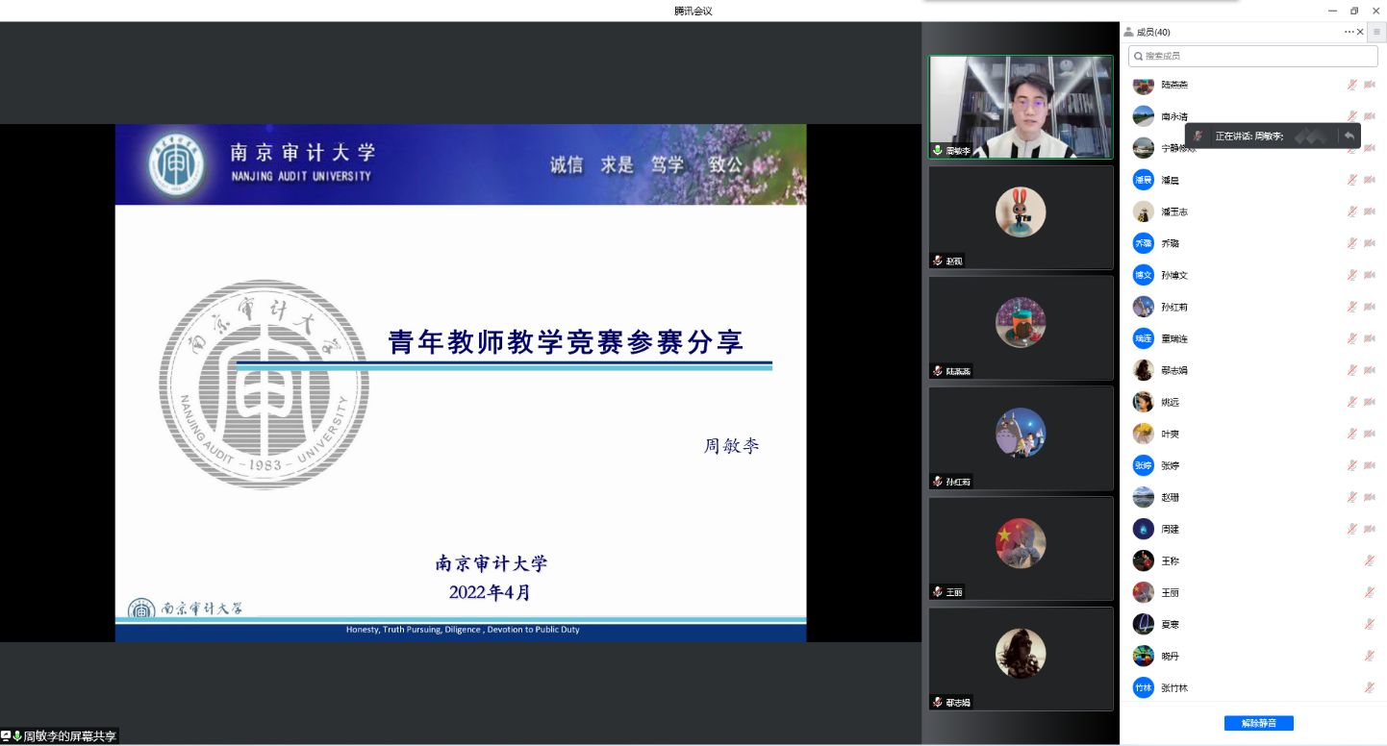Click the avatar of member 夏寒
Screen dimensions: 1387x746
coord(1143,624)
